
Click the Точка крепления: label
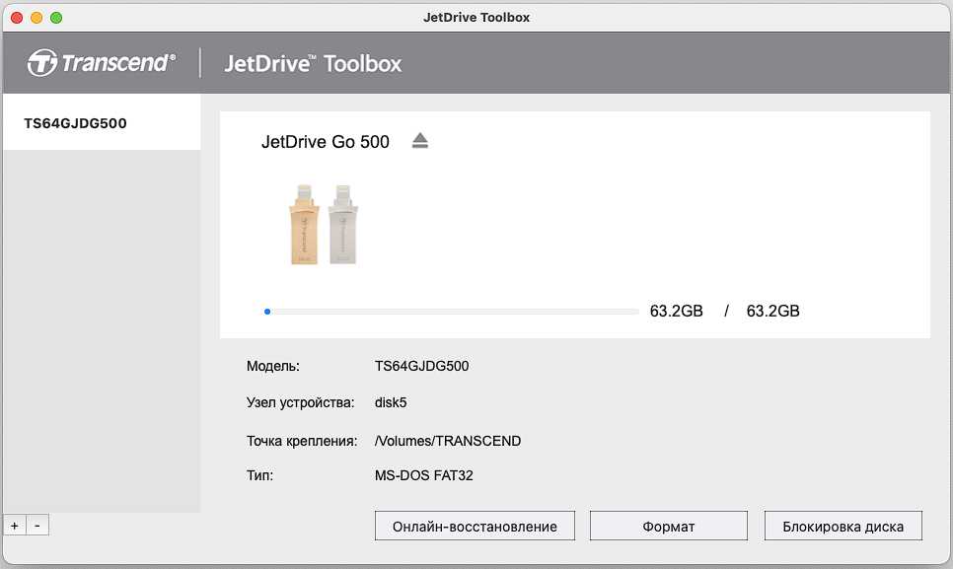[x=302, y=441]
